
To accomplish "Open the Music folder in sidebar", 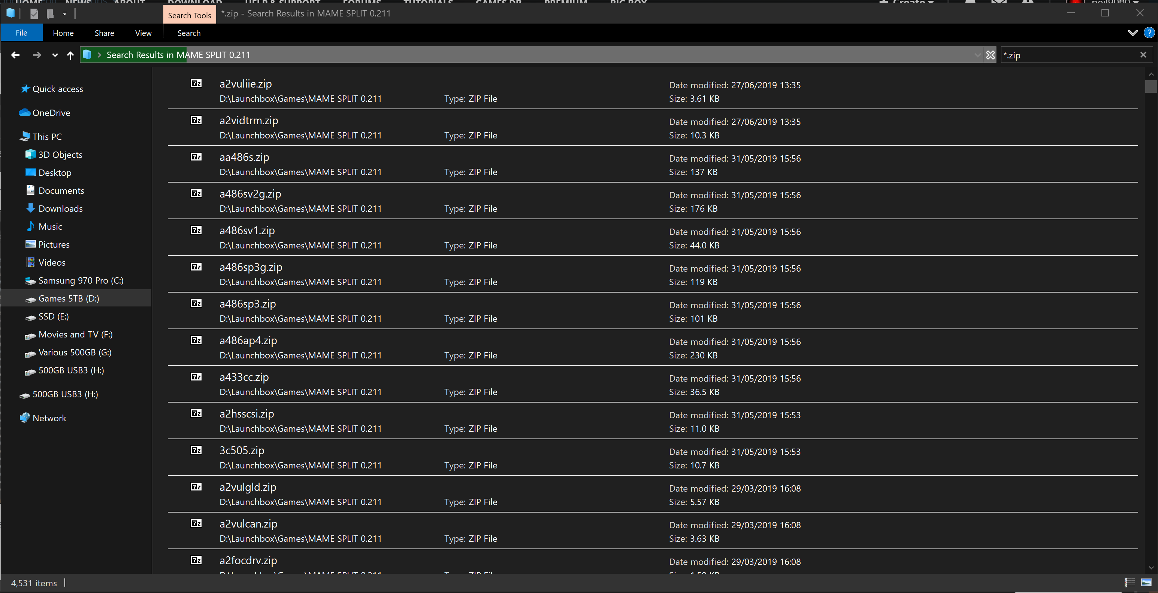I will click(50, 226).
